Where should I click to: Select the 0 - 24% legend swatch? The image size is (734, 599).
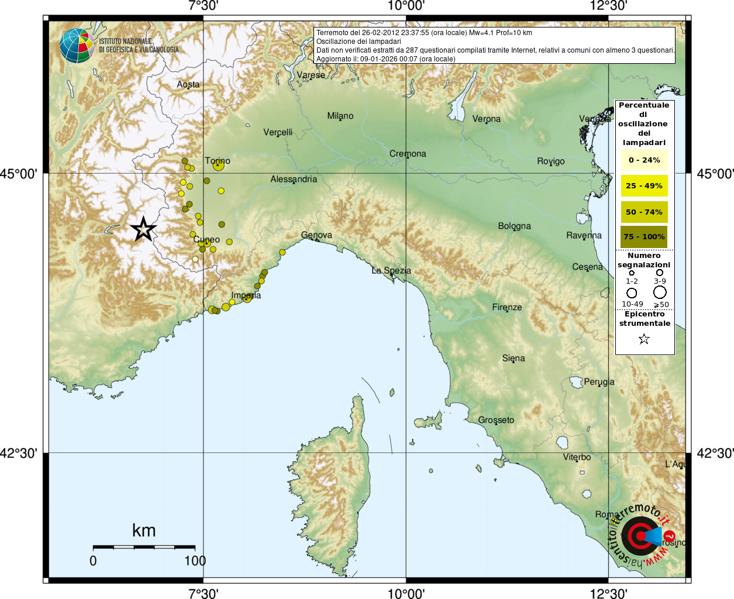[644, 160]
